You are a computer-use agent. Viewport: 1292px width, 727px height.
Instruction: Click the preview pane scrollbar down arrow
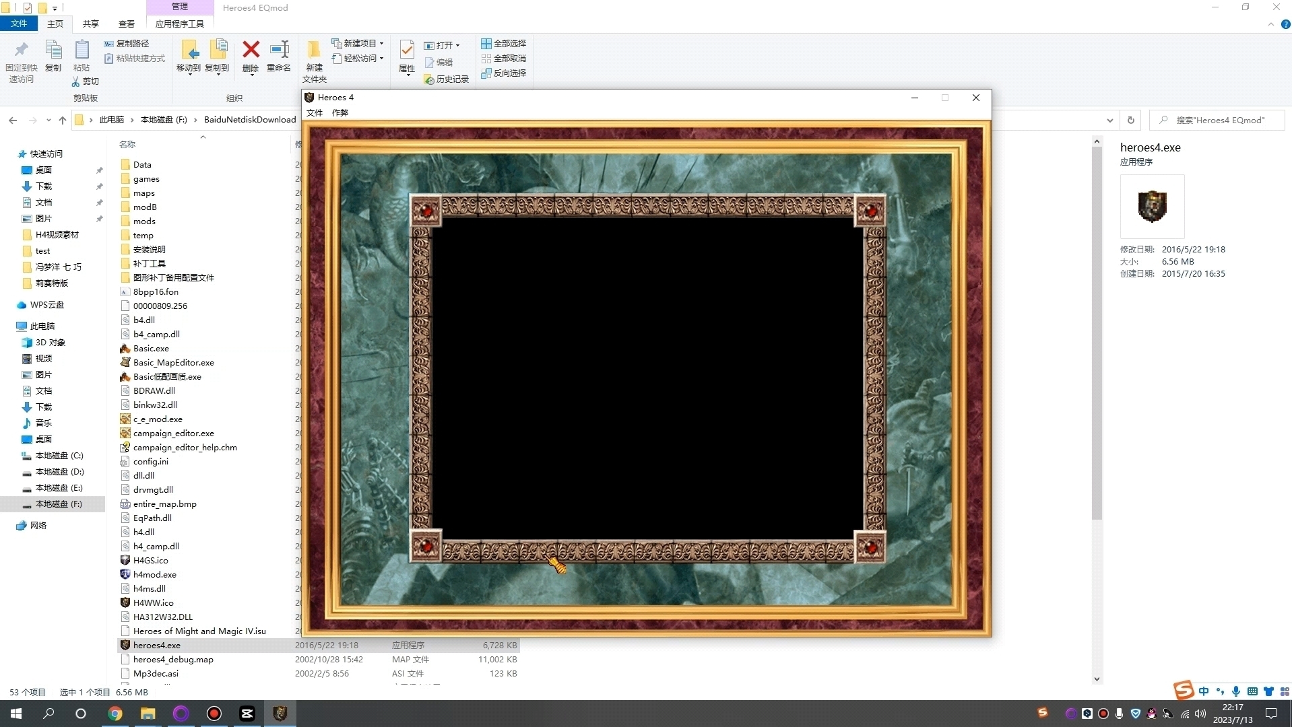click(x=1097, y=679)
